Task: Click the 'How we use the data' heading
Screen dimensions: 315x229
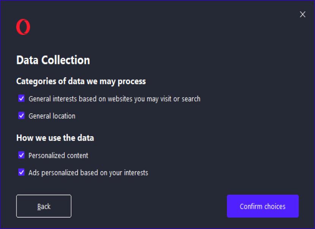Action: pyautogui.click(x=55, y=138)
